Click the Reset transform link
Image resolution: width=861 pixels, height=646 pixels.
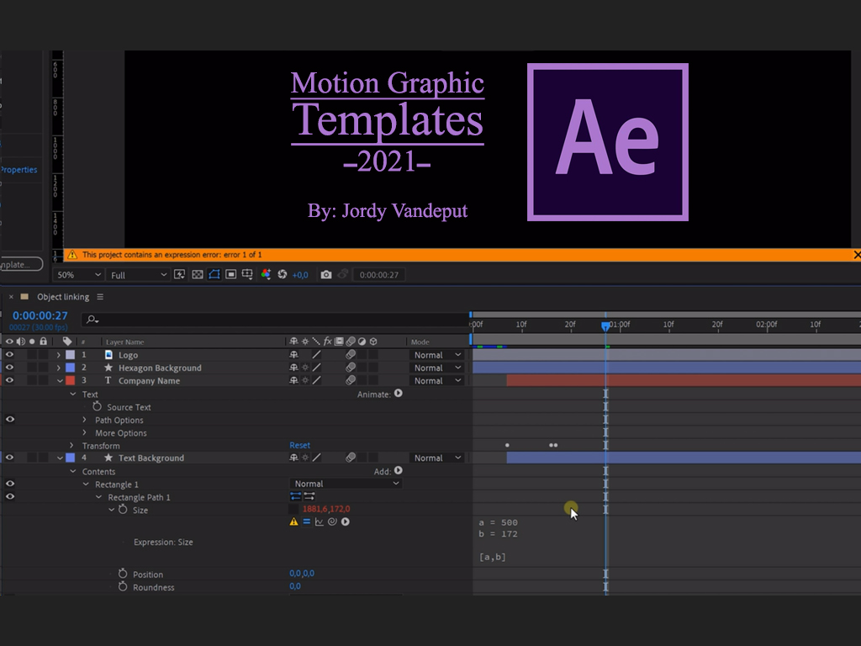pos(300,445)
